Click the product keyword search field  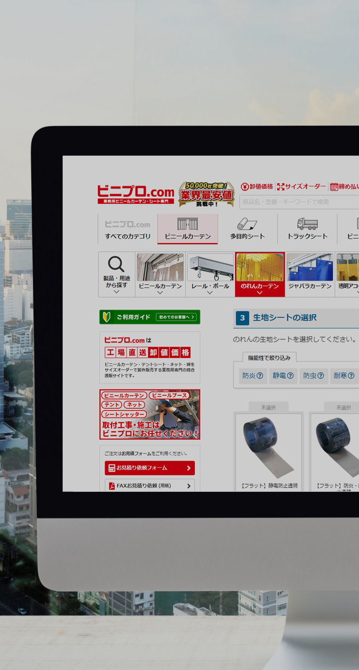pos(299,202)
